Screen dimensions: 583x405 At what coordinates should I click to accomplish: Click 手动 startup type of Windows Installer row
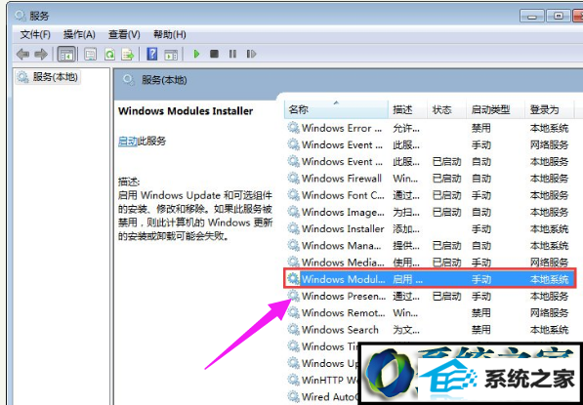pyautogui.click(x=481, y=229)
